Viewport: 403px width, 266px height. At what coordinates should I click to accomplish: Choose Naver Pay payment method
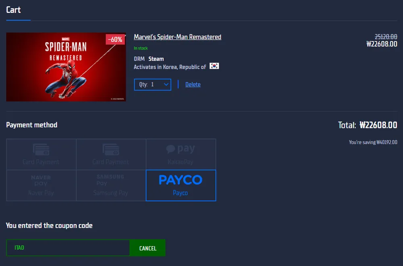click(x=41, y=186)
